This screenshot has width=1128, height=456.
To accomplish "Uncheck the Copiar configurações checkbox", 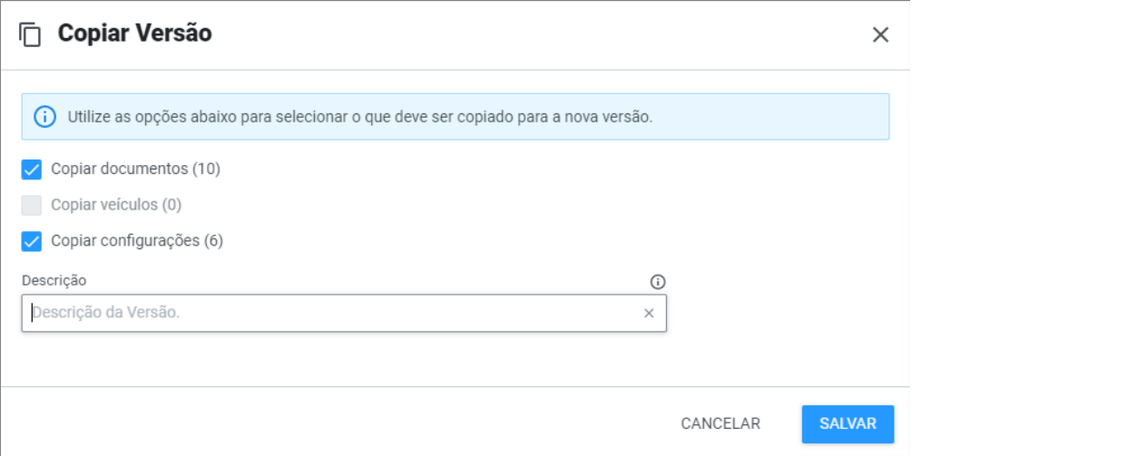I will coord(32,242).
